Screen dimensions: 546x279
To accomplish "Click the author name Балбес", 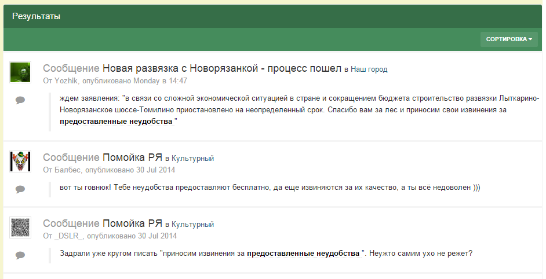I will point(68,170).
